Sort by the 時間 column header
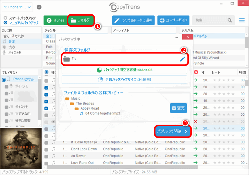The image size is (249, 175). pyautogui.click(x=242, y=72)
